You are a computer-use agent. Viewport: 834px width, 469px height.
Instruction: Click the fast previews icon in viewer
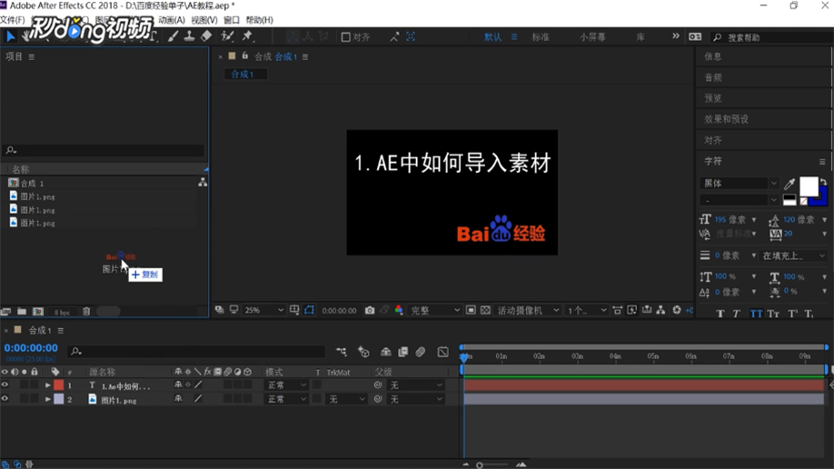[632, 310]
